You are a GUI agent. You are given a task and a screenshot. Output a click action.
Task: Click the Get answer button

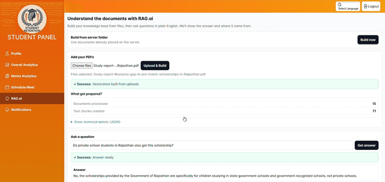click(x=366, y=145)
